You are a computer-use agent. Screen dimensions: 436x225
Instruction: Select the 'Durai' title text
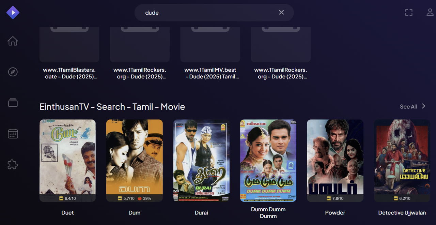pyautogui.click(x=201, y=213)
